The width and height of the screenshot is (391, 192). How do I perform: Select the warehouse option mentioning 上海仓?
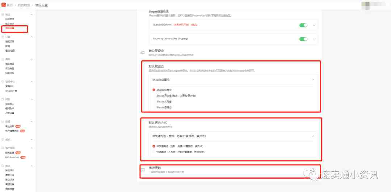[176, 95]
